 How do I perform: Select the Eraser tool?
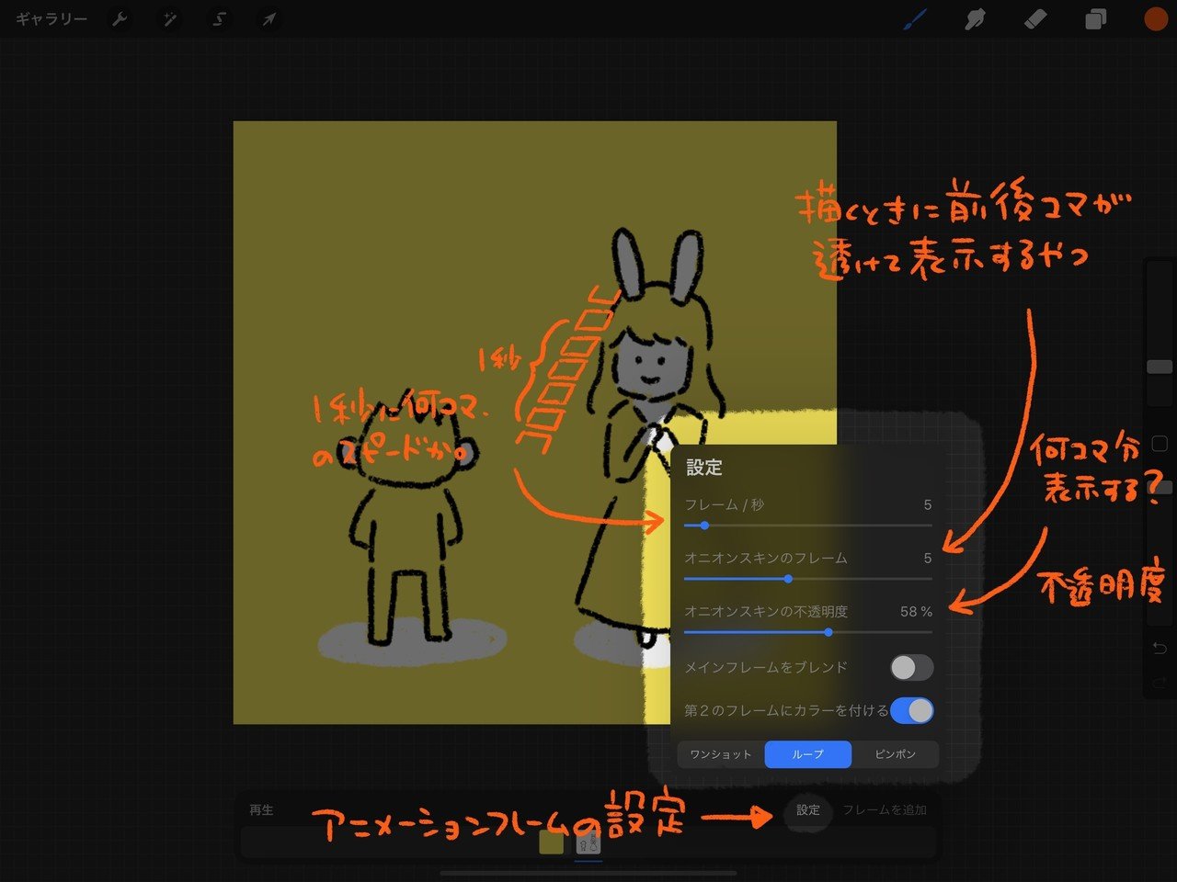click(x=1034, y=18)
